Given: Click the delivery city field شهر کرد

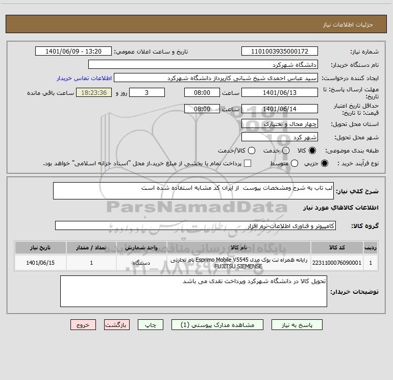Looking at the screenshot, I should point(280,137).
